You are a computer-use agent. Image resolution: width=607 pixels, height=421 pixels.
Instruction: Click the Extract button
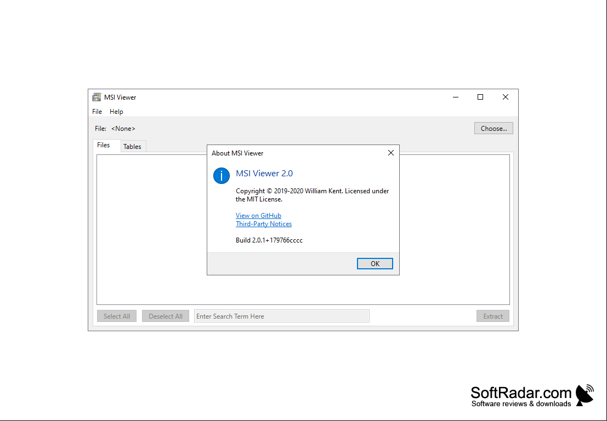[493, 316]
